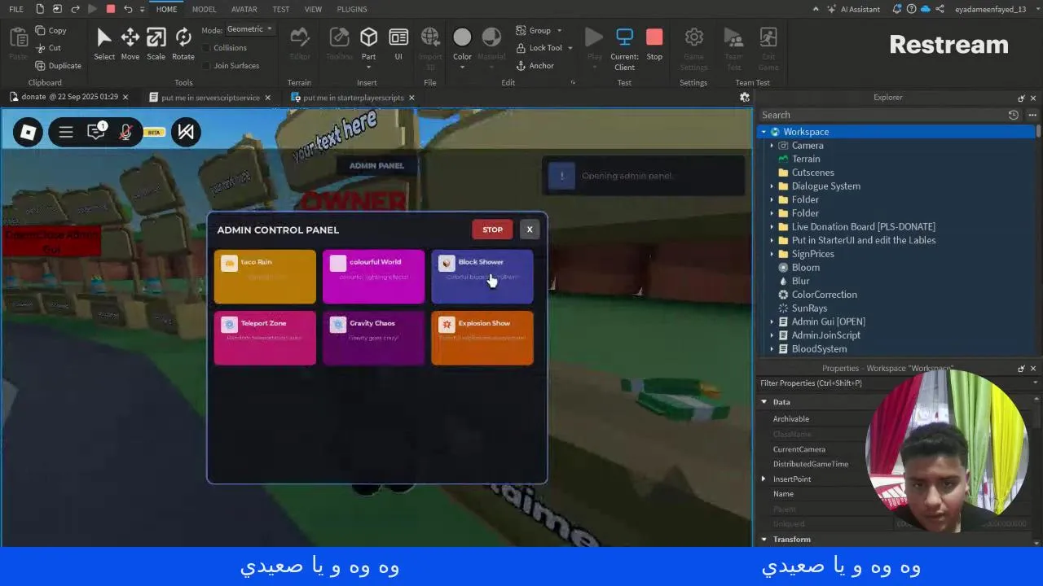This screenshot has height=586, width=1043.
Task: Stop the running test session
Action: (x=654, y=43)
